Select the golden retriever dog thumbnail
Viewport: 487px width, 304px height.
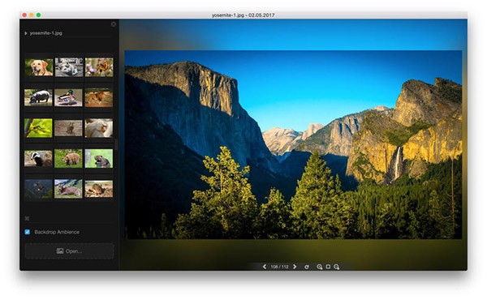[x=39, y=67]
